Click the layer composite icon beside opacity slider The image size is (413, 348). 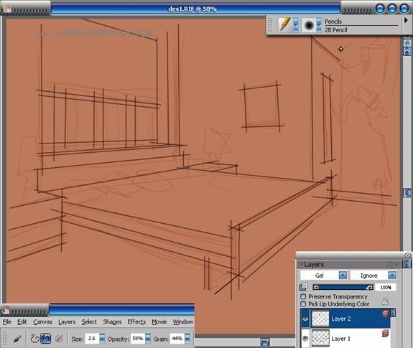coord(304,287)
